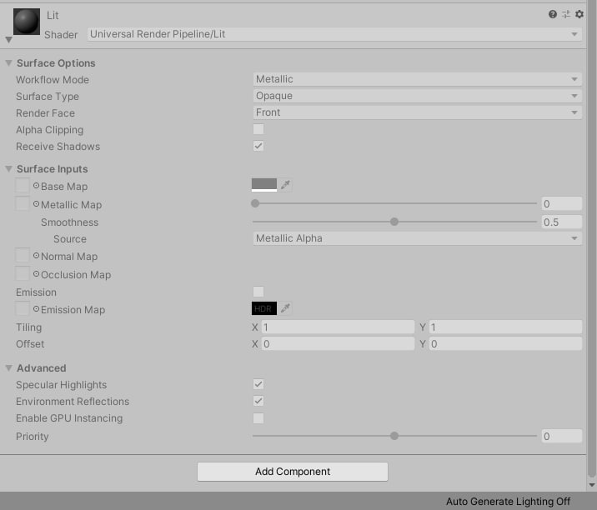Click the scrollbar down arrow
This screenshot has height=510, width=597.
click(x=592, y=485)
